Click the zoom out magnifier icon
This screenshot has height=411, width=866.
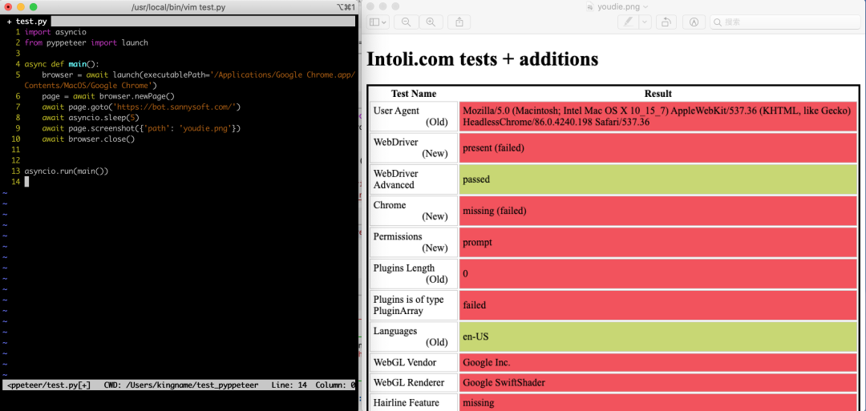coord(407,22)
